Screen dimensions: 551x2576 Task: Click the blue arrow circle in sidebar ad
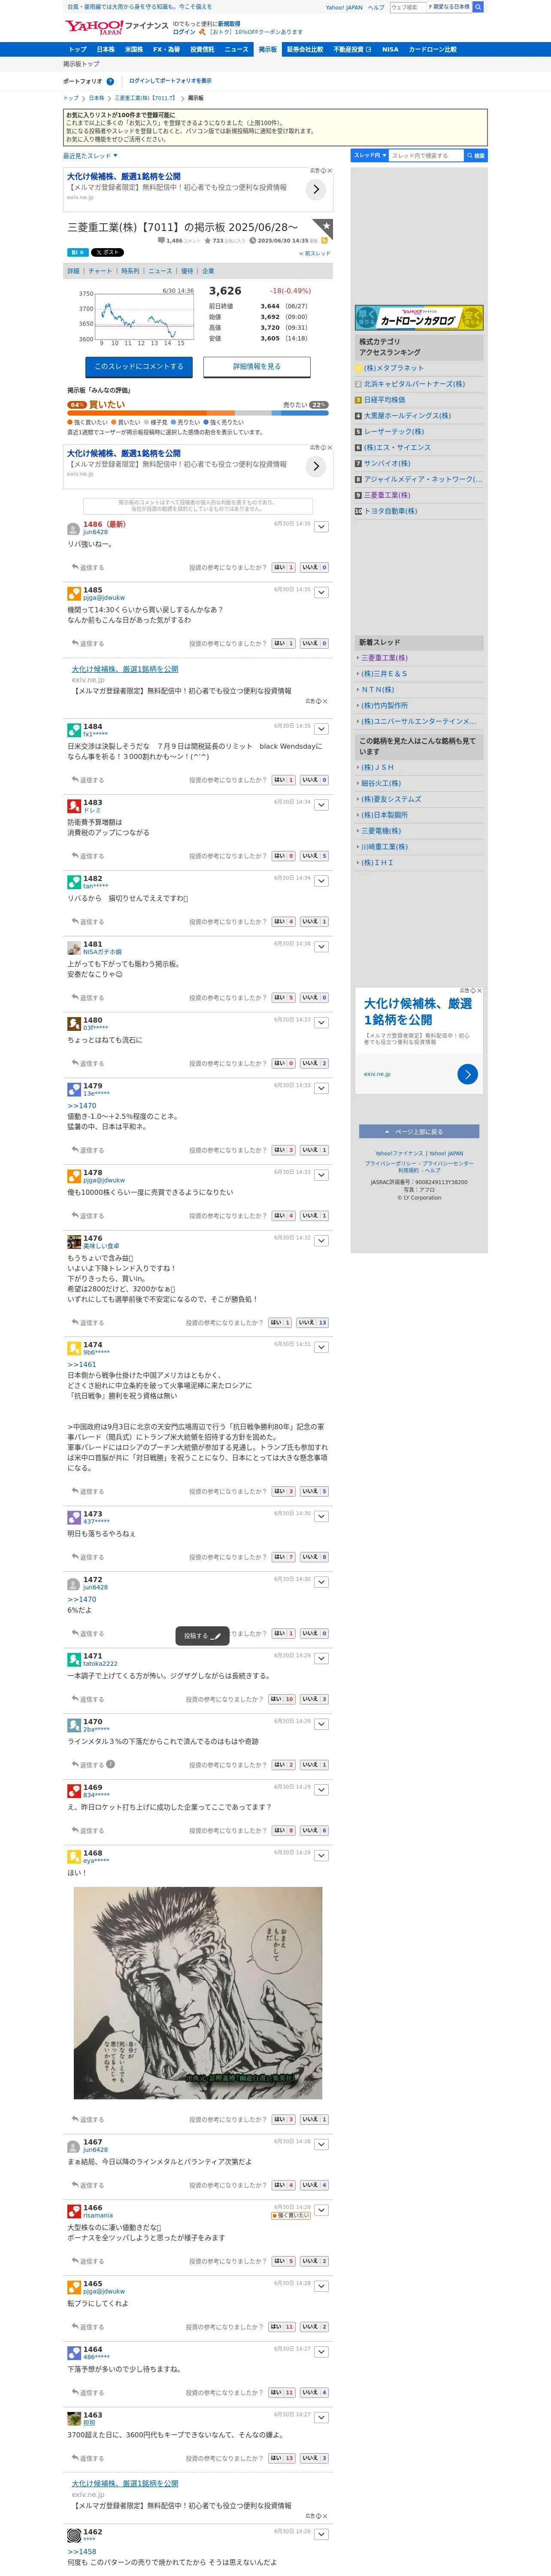(467, 1074)
